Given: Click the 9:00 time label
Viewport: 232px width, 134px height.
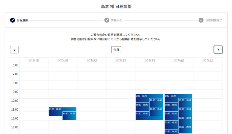Looking at the screenshot, I should [x=16, y=92].
